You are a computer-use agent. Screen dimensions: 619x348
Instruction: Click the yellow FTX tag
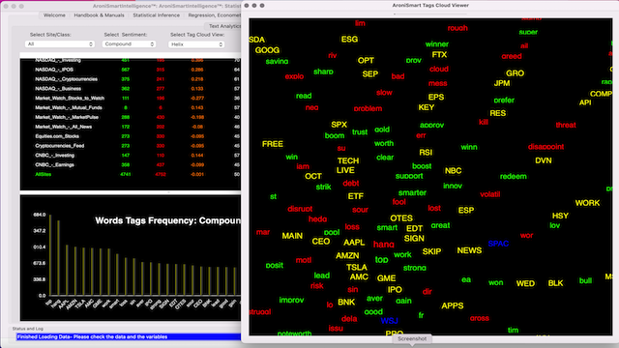439,54
